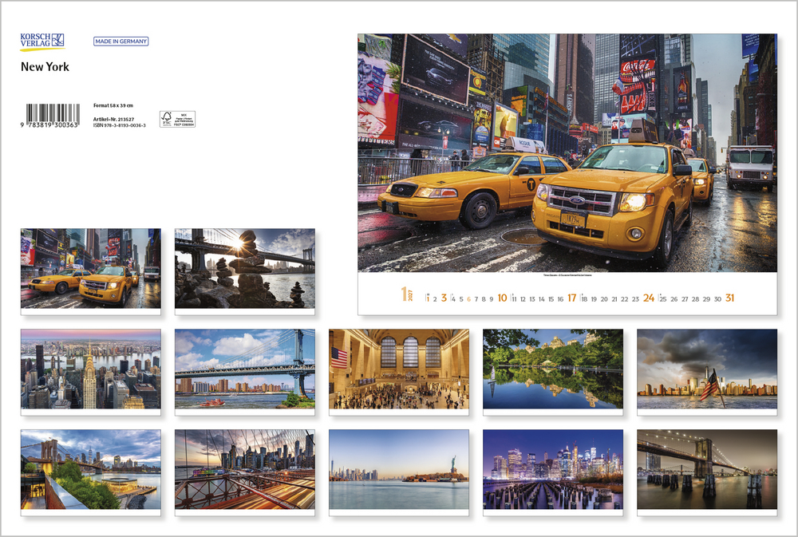
Task: Select the stacked stones bridge thumbnail
Action: 244,267
